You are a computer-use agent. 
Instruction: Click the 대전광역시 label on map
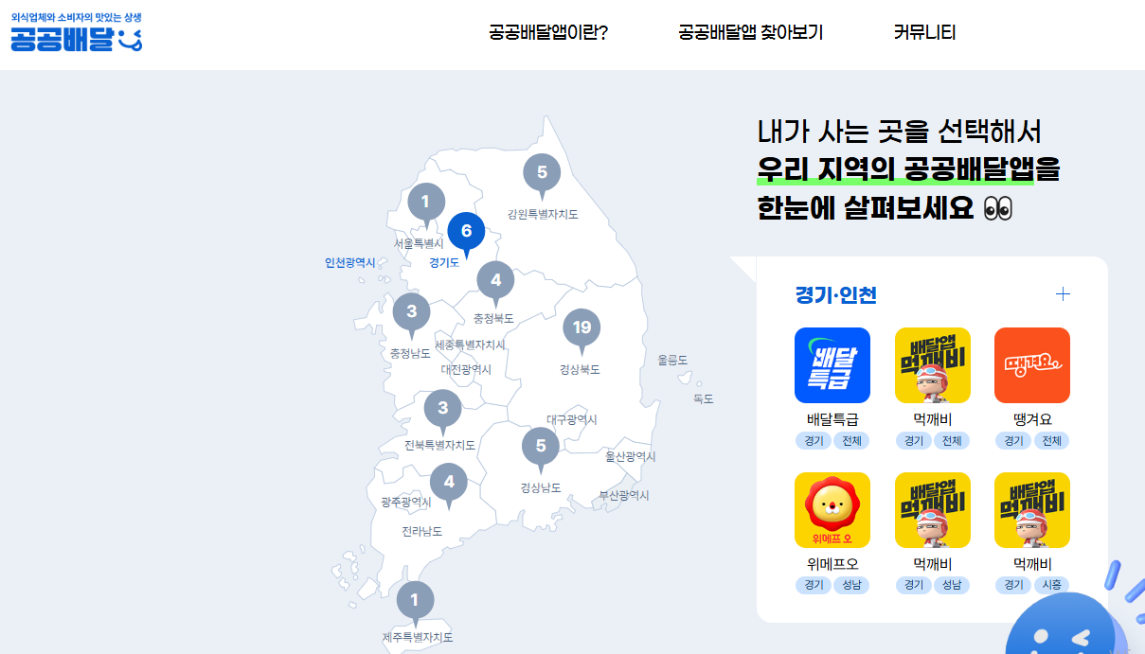coord(466,369)
